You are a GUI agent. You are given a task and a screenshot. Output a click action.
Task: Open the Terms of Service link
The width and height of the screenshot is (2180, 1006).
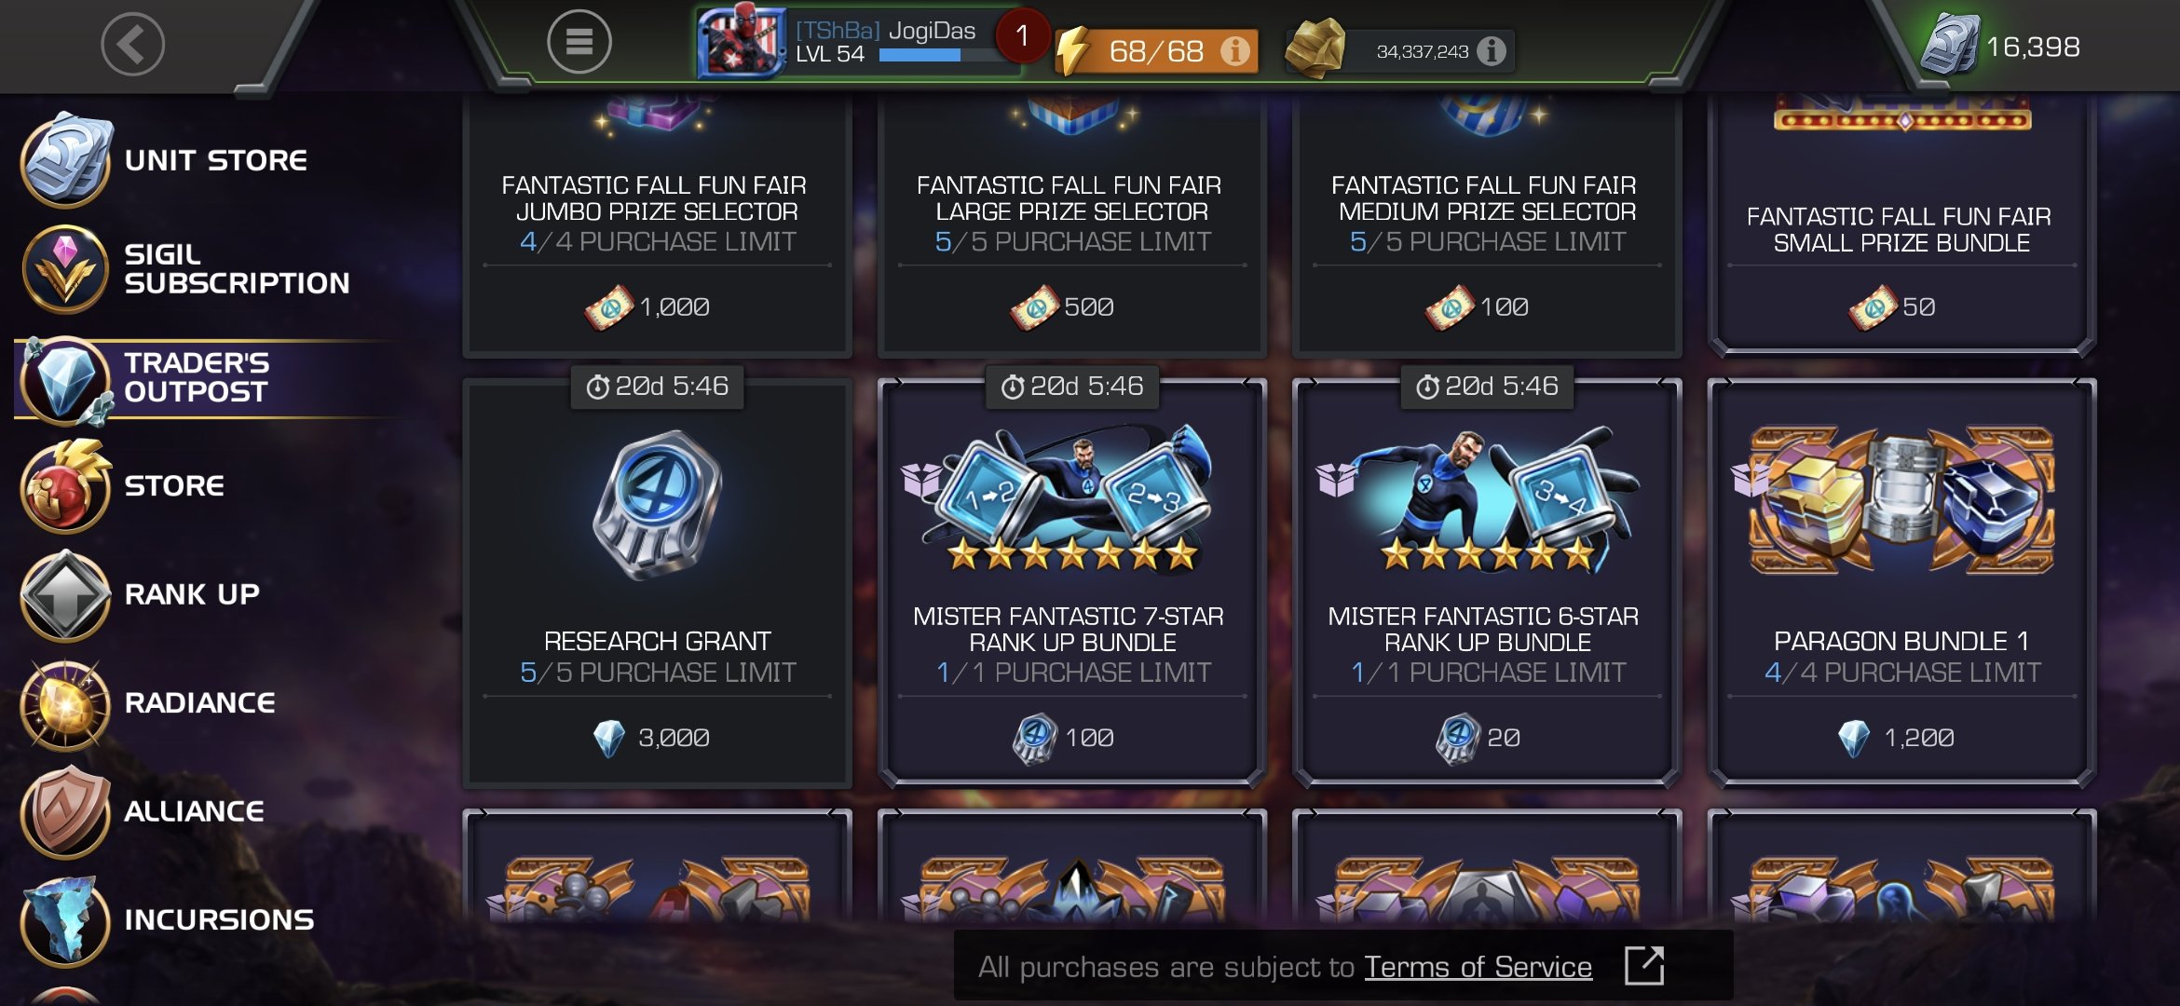click(1478, 967)
